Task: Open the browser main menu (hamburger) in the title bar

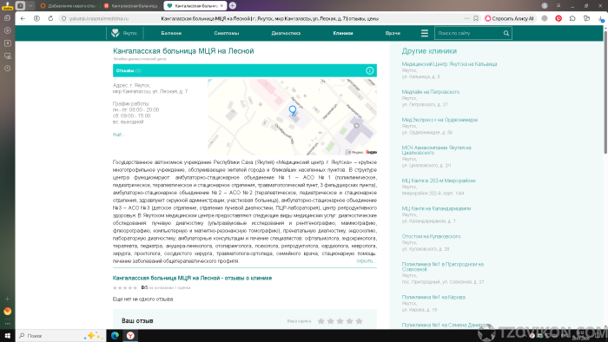Action: [x=558, y=5]
